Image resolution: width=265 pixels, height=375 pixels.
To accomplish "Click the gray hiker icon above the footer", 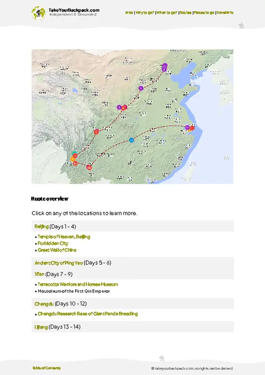I will (x=162, y=358).
